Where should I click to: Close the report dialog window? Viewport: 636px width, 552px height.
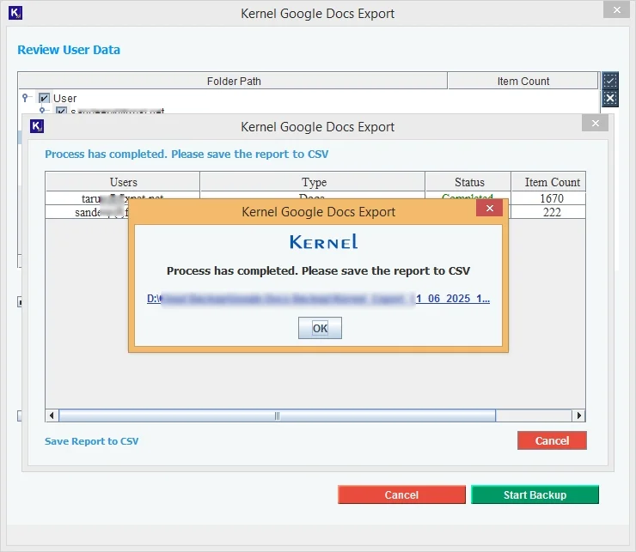(x=594, y=124)
